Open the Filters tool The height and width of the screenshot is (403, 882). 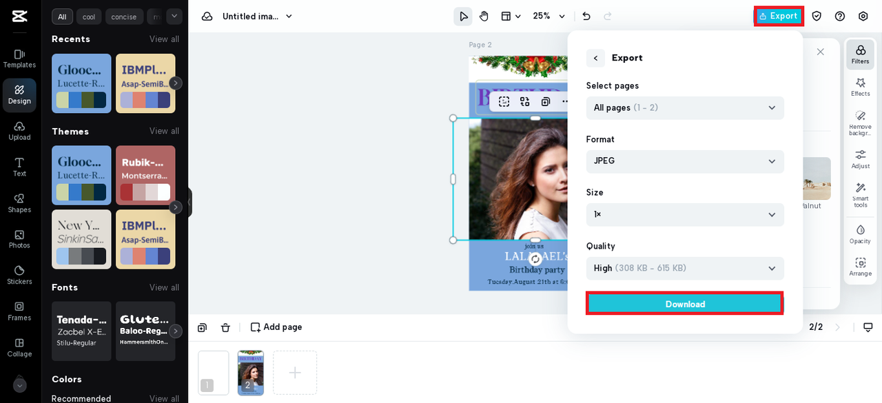pos(860,54)
